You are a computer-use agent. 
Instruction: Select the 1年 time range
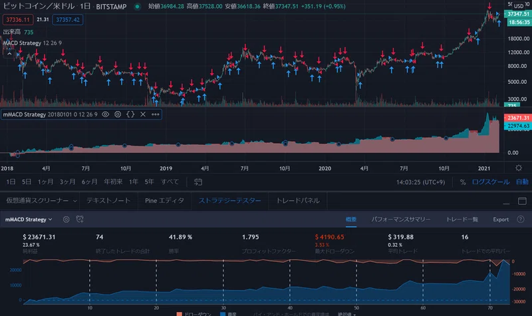point(134,182)
